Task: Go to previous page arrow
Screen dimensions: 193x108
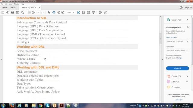Action: [x=29, y=13]
